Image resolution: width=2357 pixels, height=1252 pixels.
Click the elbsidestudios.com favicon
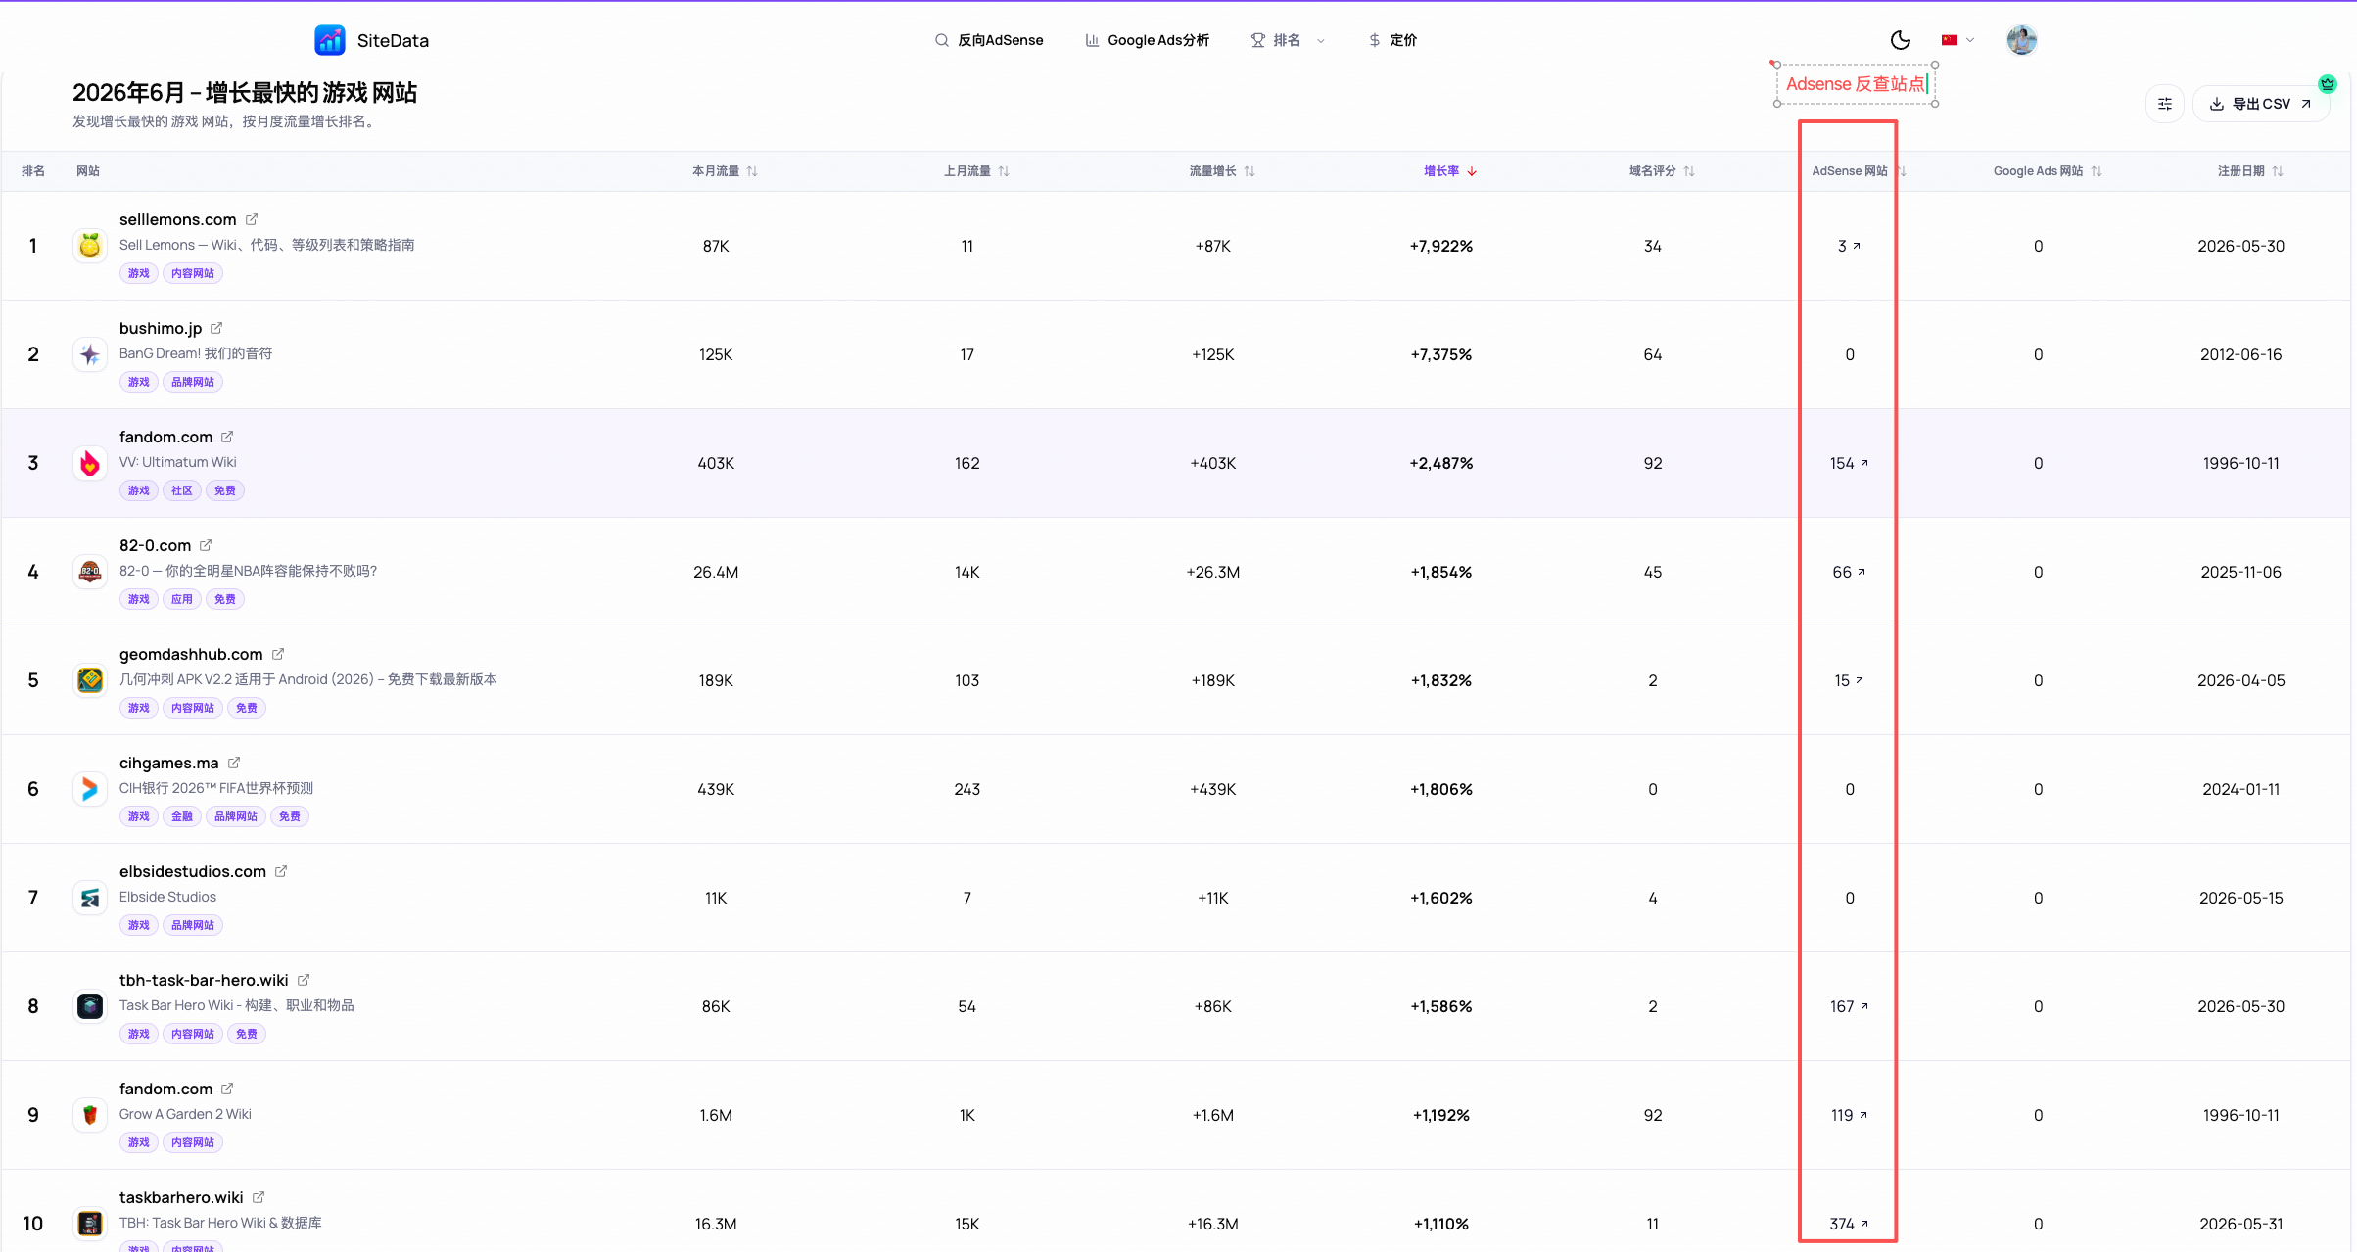click(x=90, y=898)
